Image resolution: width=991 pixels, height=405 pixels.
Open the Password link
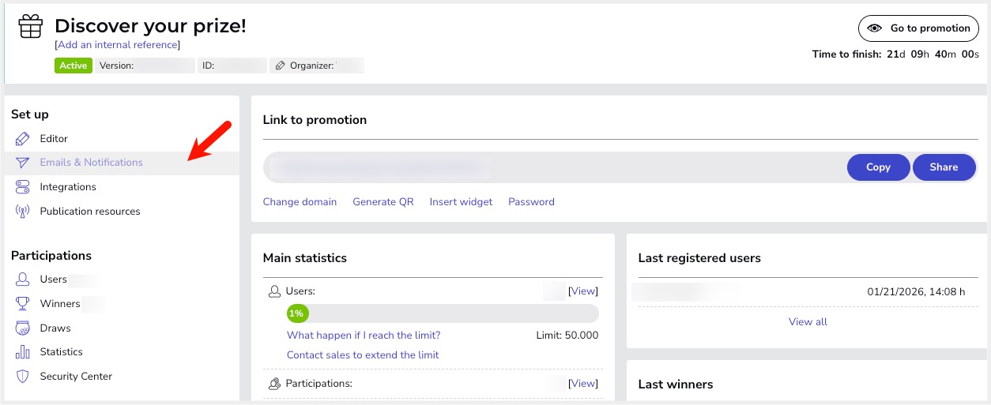click(531, 202)
